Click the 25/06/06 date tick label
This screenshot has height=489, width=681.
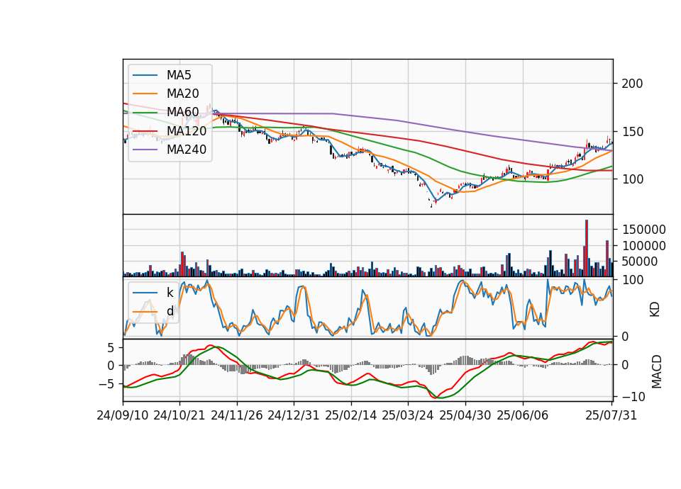[523, 415]
